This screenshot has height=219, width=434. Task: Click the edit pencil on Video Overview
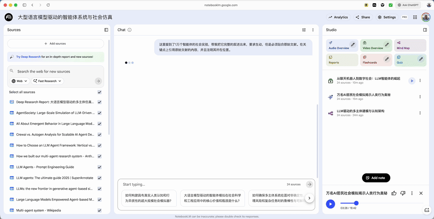pos(387,45)
